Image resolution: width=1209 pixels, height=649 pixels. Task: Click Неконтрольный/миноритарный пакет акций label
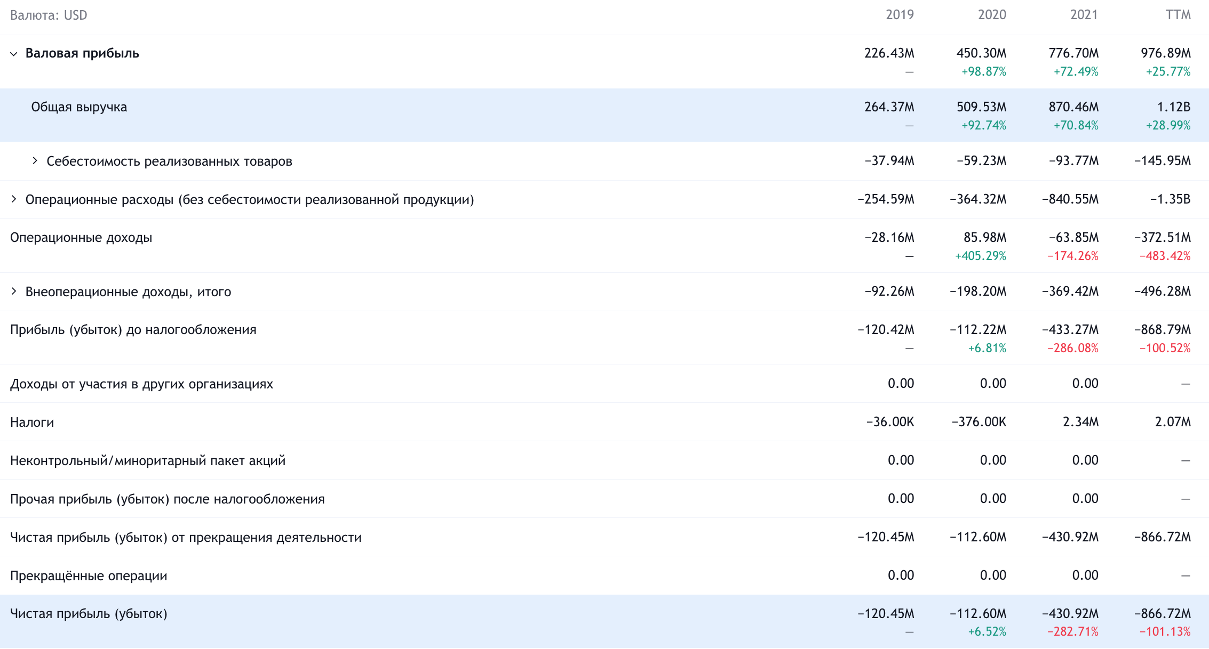click(x=148, y=461)
